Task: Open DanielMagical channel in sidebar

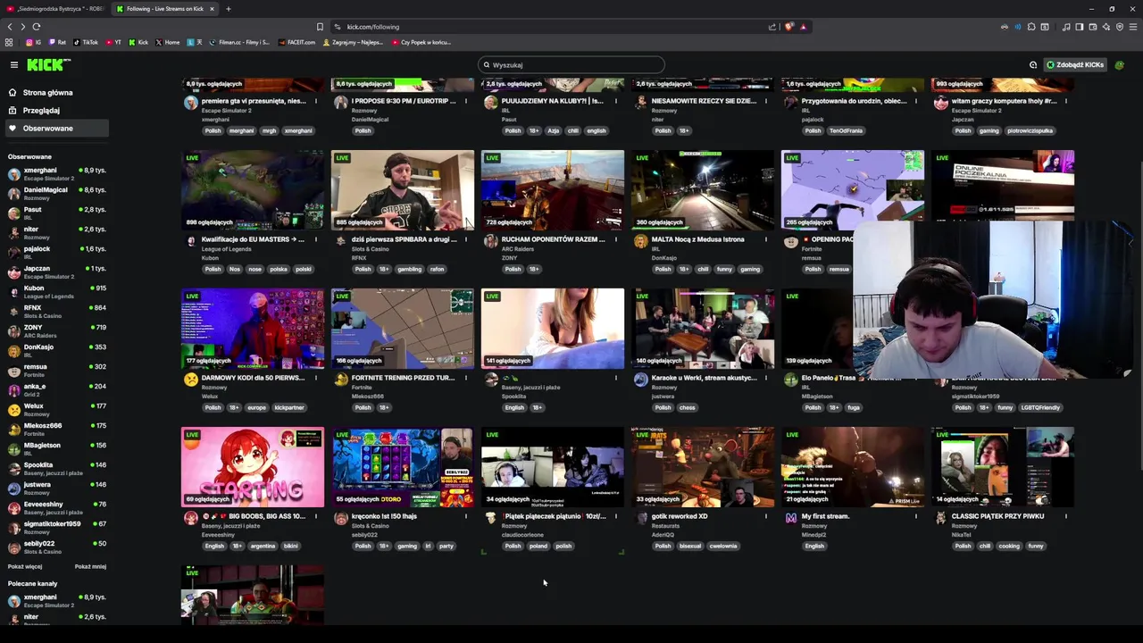Action: pyautogui.click(x=57, y=193)
